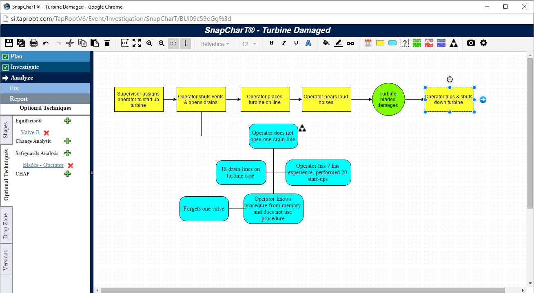The height and width of the screenshot is (293, 534).
Task: Toggle the Plan step checkbox
Action: pos(6,57)
